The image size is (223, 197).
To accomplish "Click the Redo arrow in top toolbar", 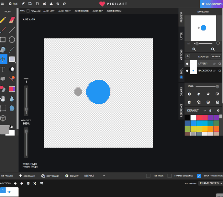I will click(x=64, y=4).
